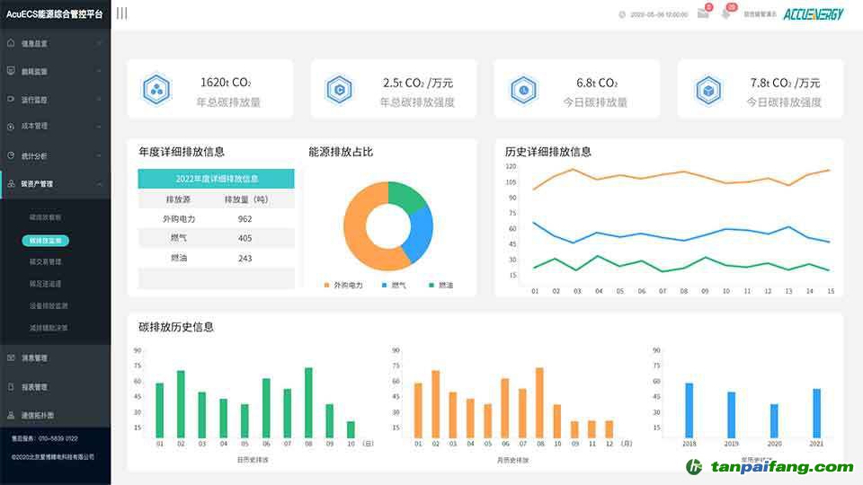Collapse sidebar with the three-bar icon
This screenshot has height=485, width=863.
[x=121, y=13]
